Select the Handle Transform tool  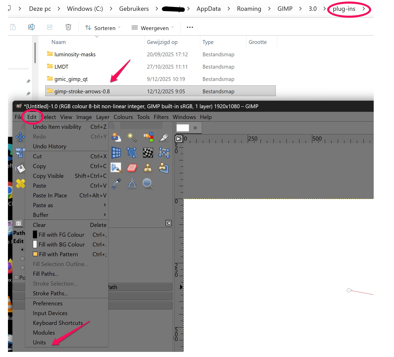click(132, 153)
